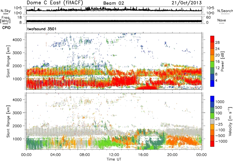Click the '2000' tick on velocity panel
233x161 pixels.
pos(17,126)
